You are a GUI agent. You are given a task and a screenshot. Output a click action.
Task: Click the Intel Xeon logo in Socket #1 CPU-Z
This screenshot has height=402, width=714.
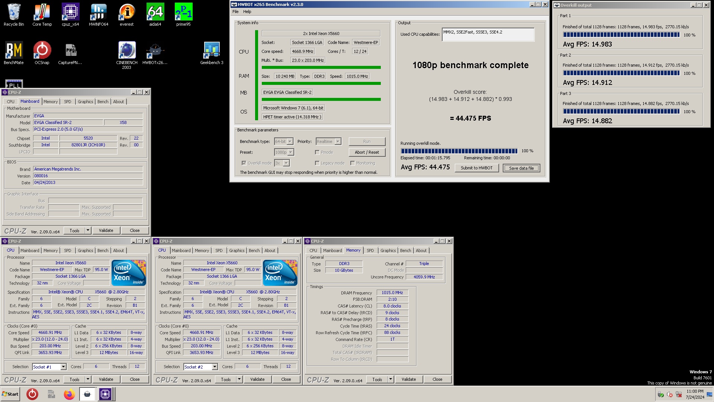pyautogui.click(x=129, y=273)
